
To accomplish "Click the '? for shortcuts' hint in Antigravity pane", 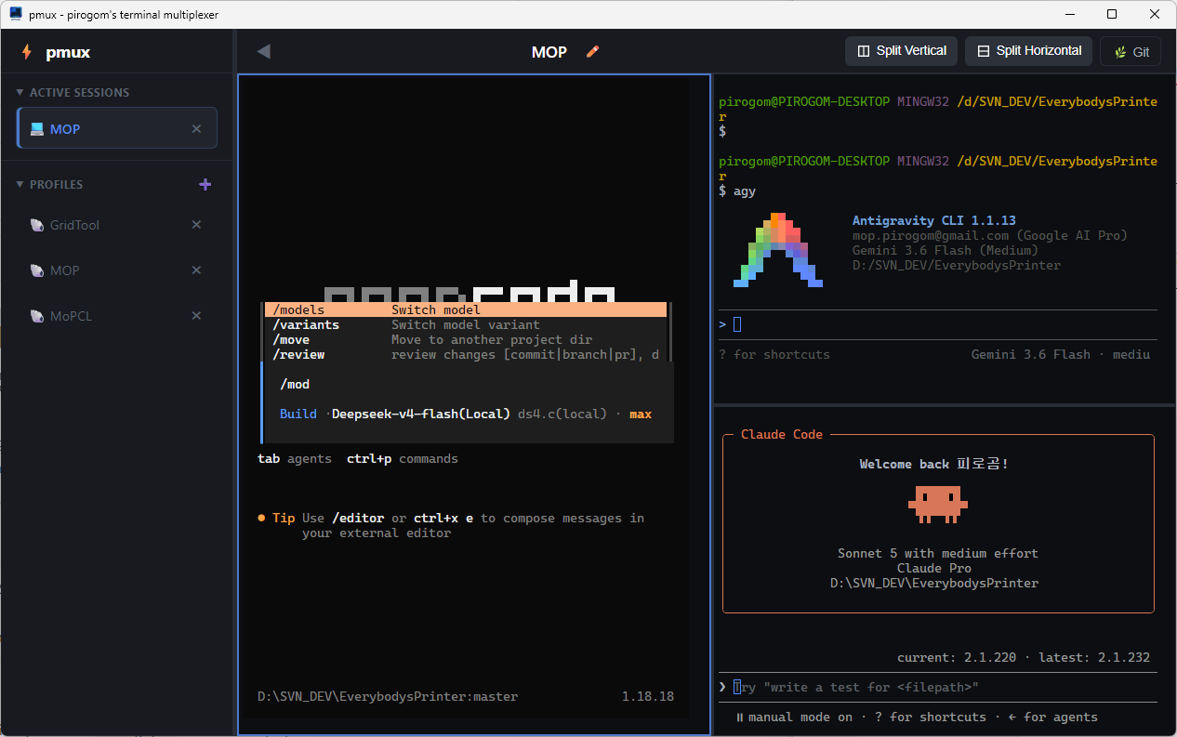I will [774, 354].
